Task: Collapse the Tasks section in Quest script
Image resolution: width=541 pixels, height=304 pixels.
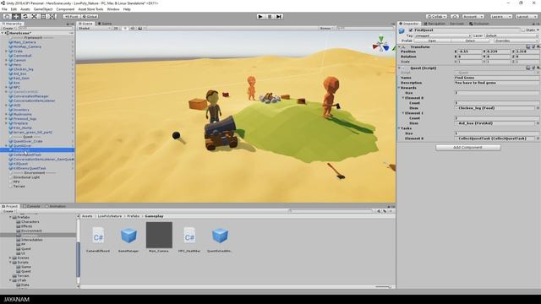Action: pos(399,128)
